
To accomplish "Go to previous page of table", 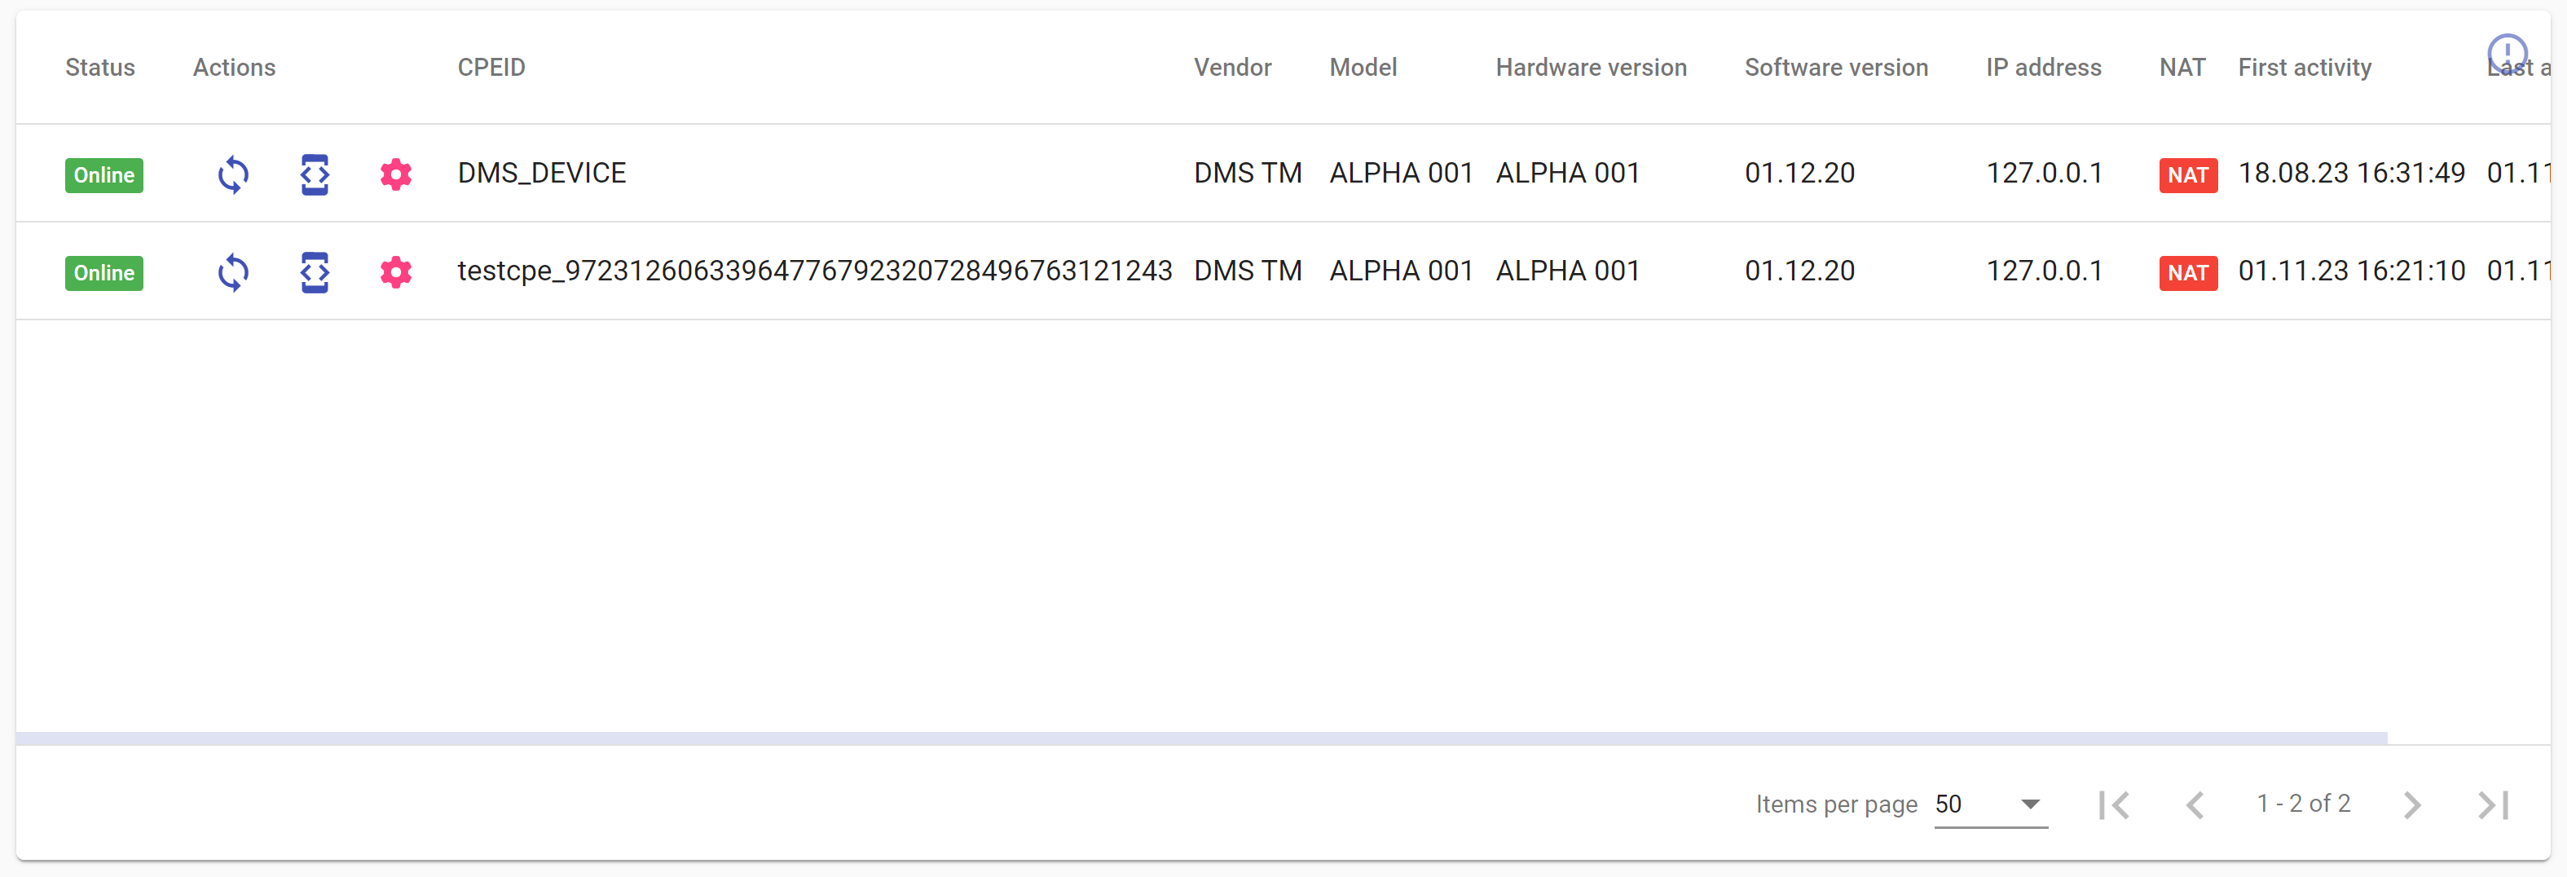I will pyautogui.click(x=2195, y=804).
